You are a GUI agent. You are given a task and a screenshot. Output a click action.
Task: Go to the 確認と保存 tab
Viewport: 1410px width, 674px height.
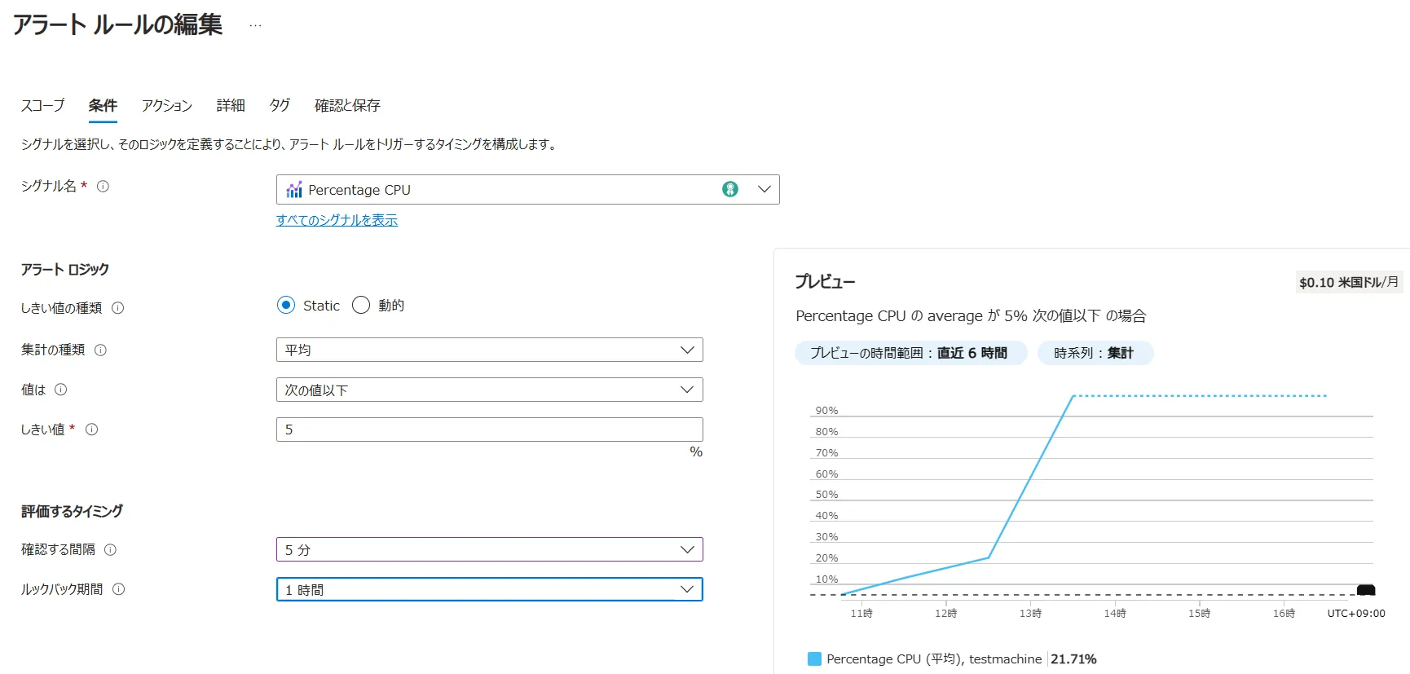point(347,106)
